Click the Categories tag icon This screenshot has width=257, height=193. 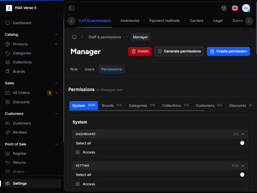(7, 53)
